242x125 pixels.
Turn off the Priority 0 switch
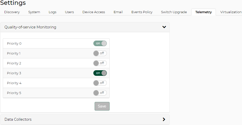click(x=100, y=43)
